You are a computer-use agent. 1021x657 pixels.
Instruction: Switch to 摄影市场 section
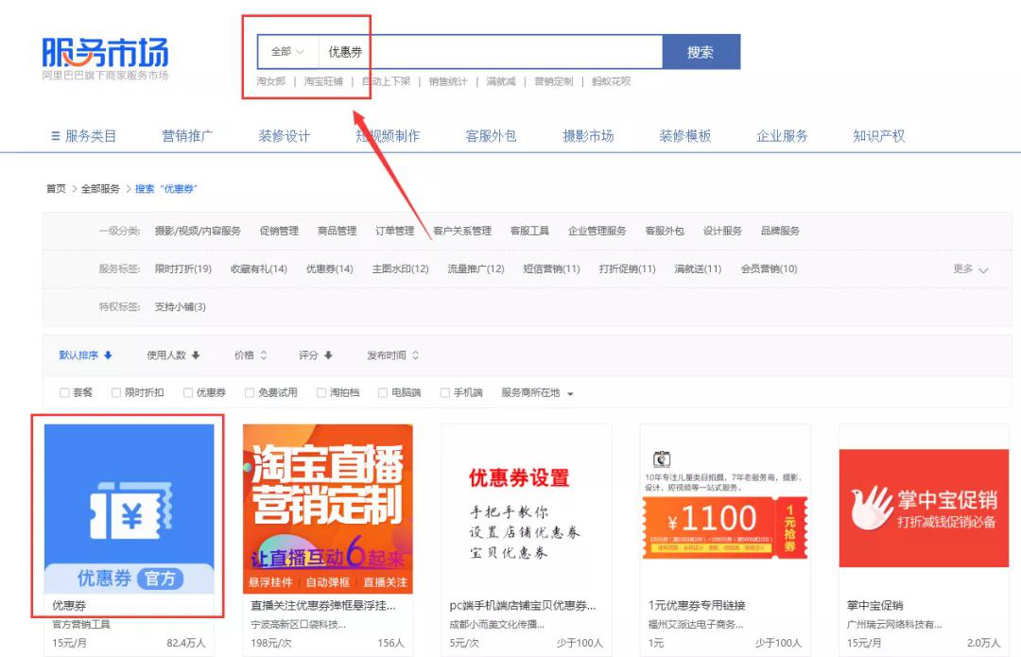[588, 136]
